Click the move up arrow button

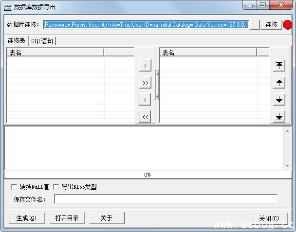click(279, 83)
